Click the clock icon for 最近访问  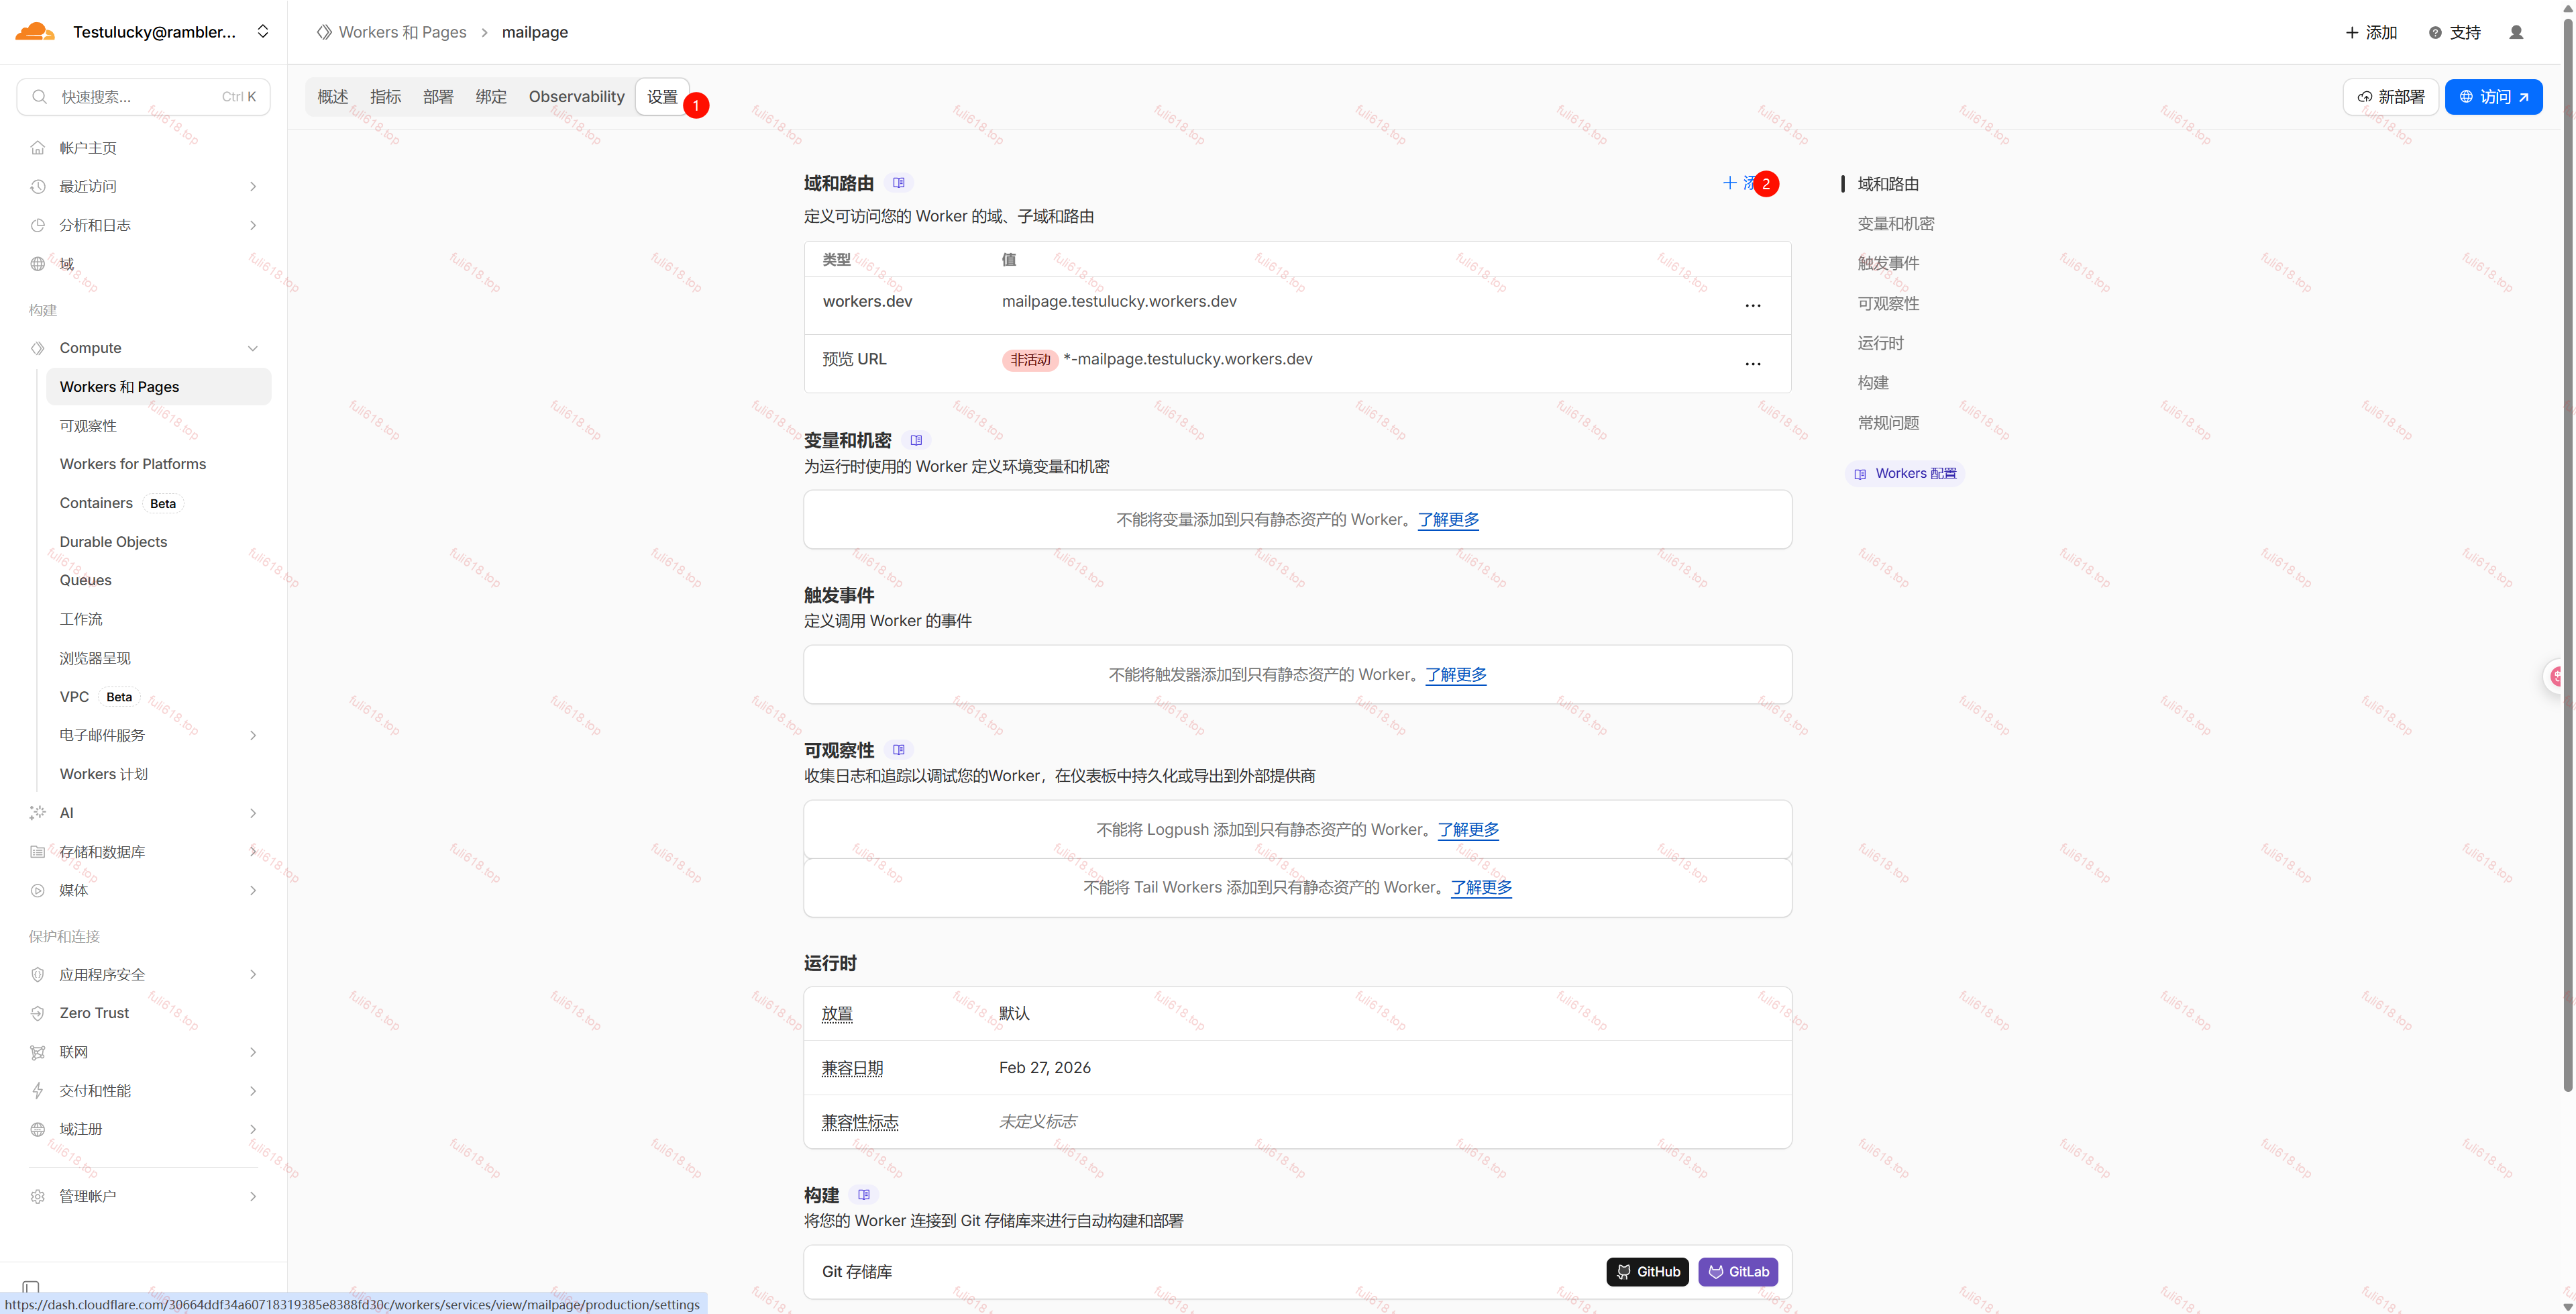pos(38,186)
